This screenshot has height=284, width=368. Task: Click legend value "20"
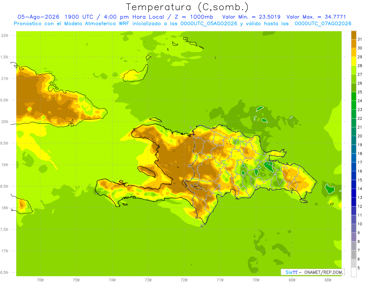click(x=360, y=136)
